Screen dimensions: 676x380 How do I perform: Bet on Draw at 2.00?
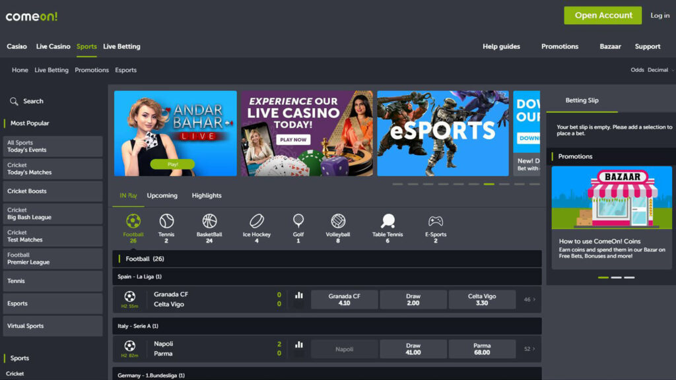point(413,300)
